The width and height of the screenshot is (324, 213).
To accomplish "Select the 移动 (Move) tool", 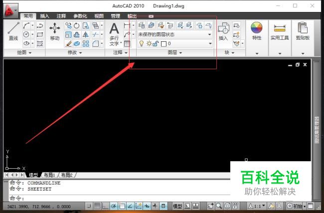I will pos(54,31).
